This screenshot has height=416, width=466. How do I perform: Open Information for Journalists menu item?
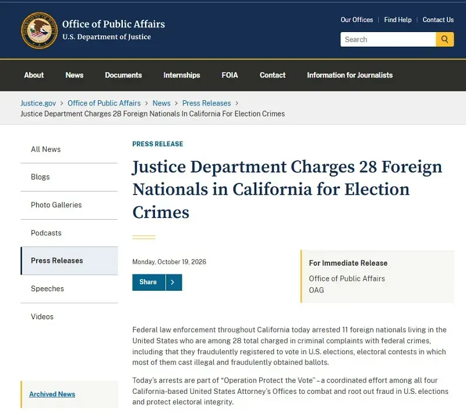(350, 75)
